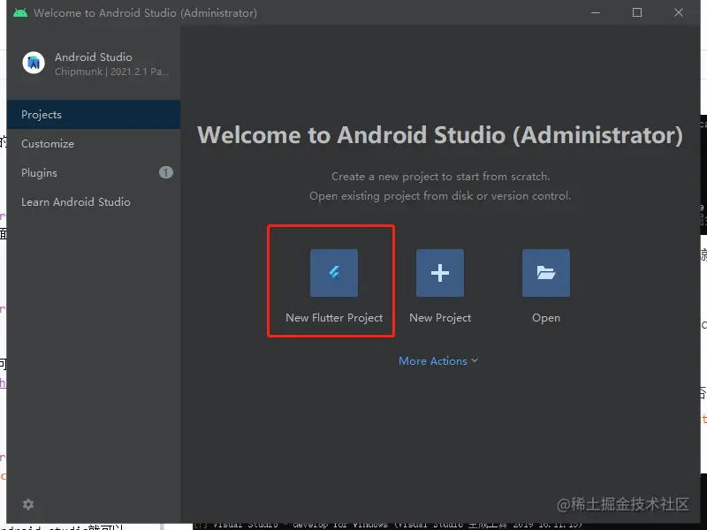Open the Plugins tab

(94, 172)
